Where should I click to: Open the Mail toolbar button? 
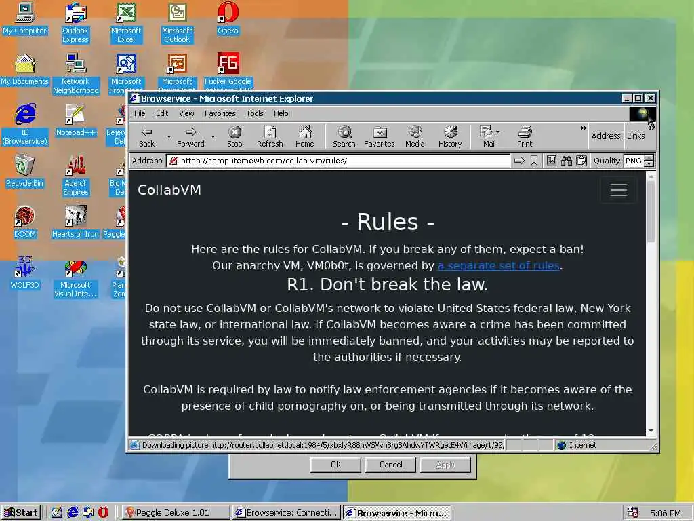pyautogui.click(x=487, y=136)
